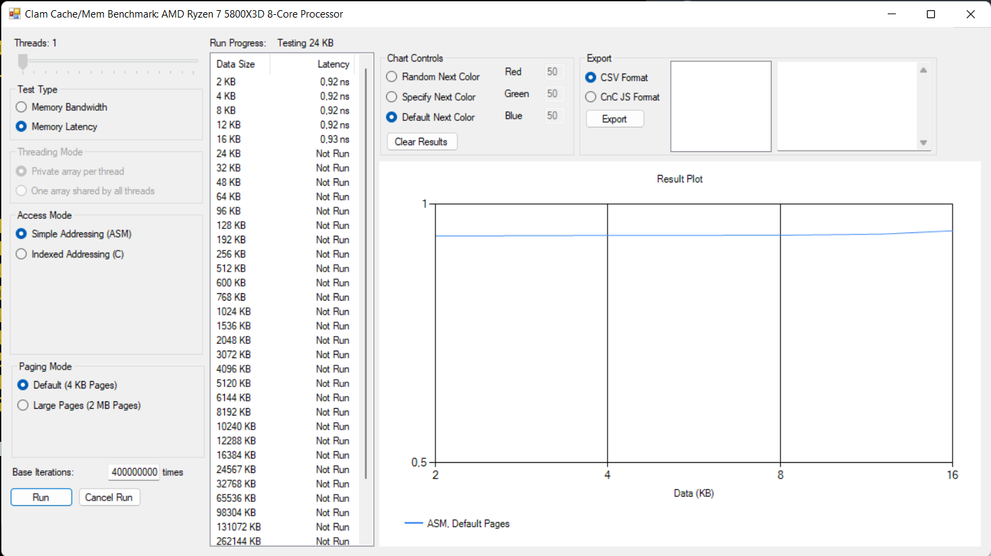
Task: Click the Clam benchmark app icon in title bar
Action: 15,14
